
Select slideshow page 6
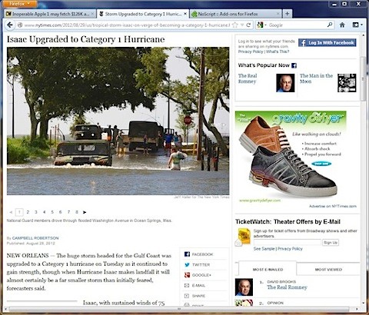60,212
